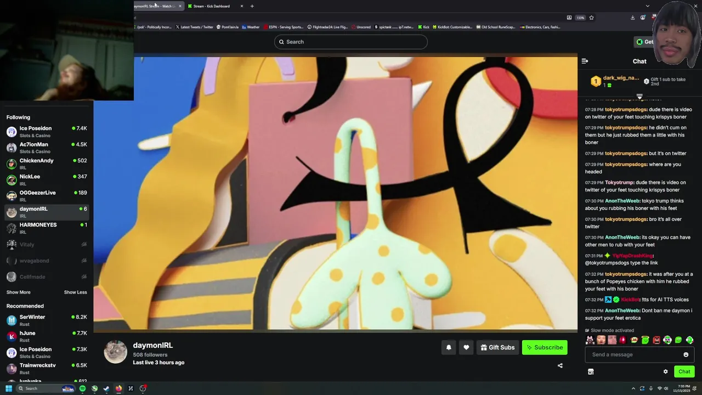
Task: Open the Old School RuneScape bookmark
Action: (x=496, y=27)
